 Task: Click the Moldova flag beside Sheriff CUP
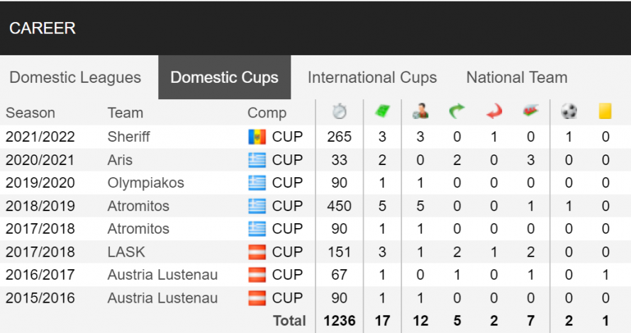[x=257, y=137]
